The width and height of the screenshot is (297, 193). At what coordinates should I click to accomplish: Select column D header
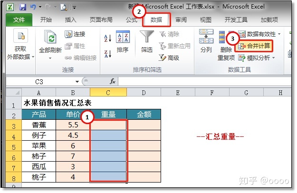(x=144, y=93)
